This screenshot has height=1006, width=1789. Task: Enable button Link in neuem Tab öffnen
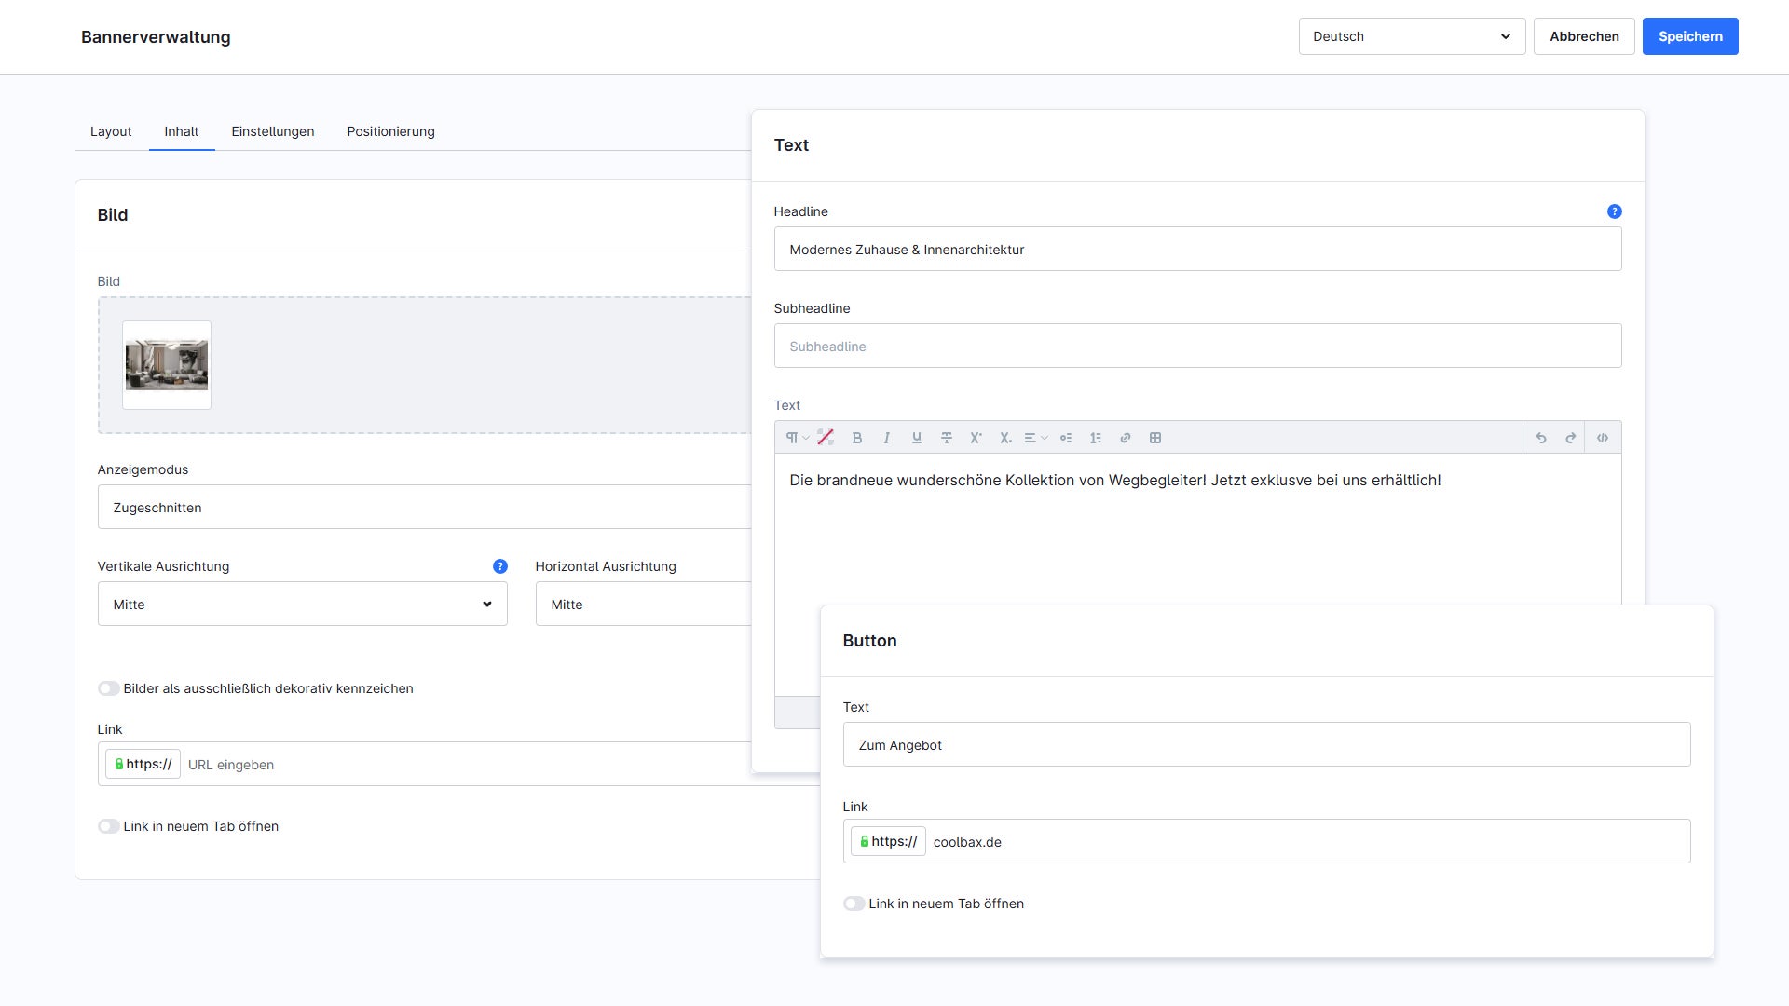point(854,904)
